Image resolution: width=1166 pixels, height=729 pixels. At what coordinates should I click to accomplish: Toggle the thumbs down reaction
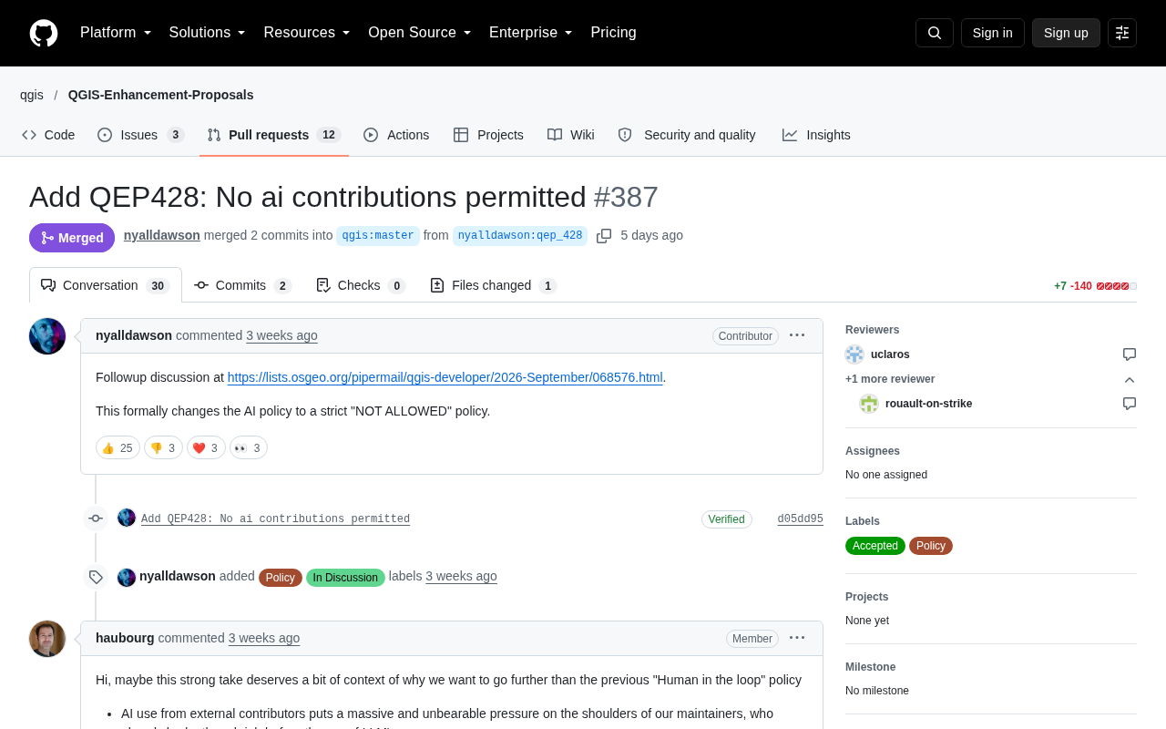point(163,447)
